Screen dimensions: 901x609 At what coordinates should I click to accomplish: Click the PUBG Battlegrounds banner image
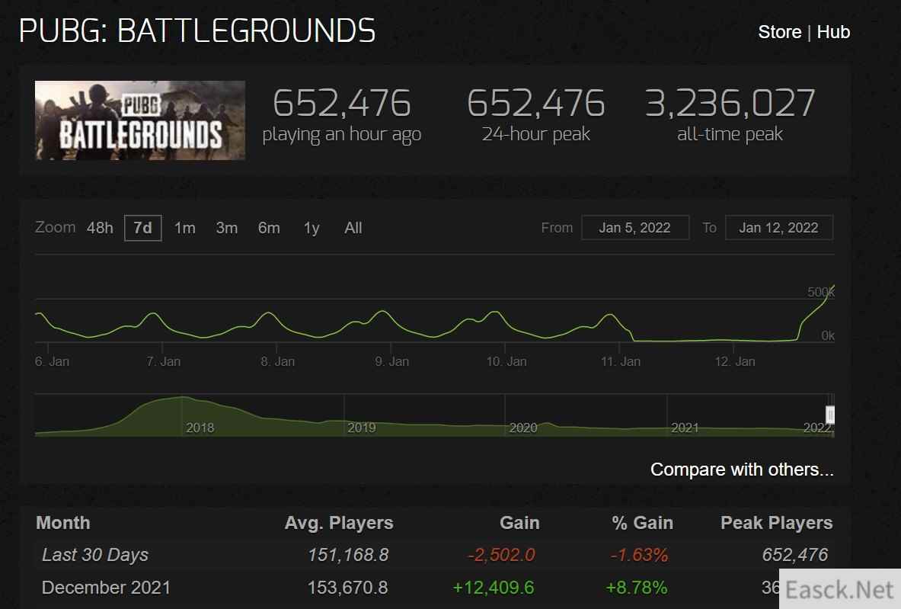140,120
